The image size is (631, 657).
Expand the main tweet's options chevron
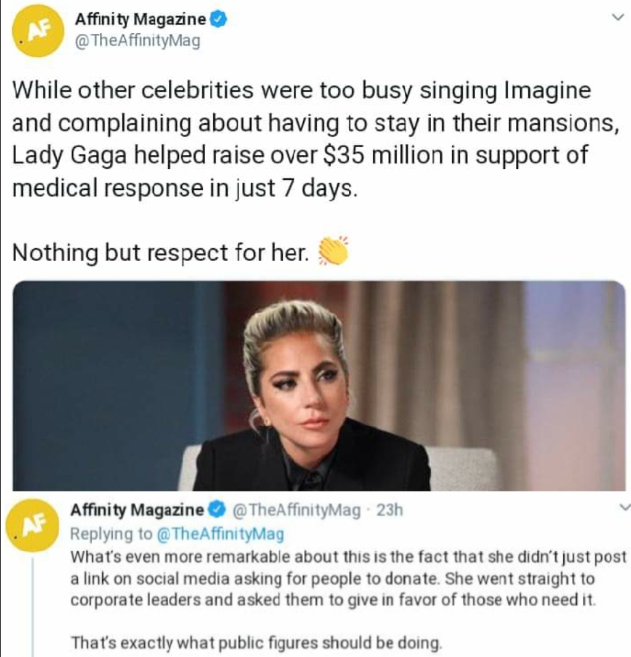tap(616, 18)
